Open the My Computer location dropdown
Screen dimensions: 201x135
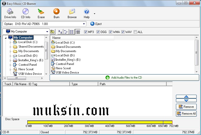pyautogui.click(x=26, y=31)
